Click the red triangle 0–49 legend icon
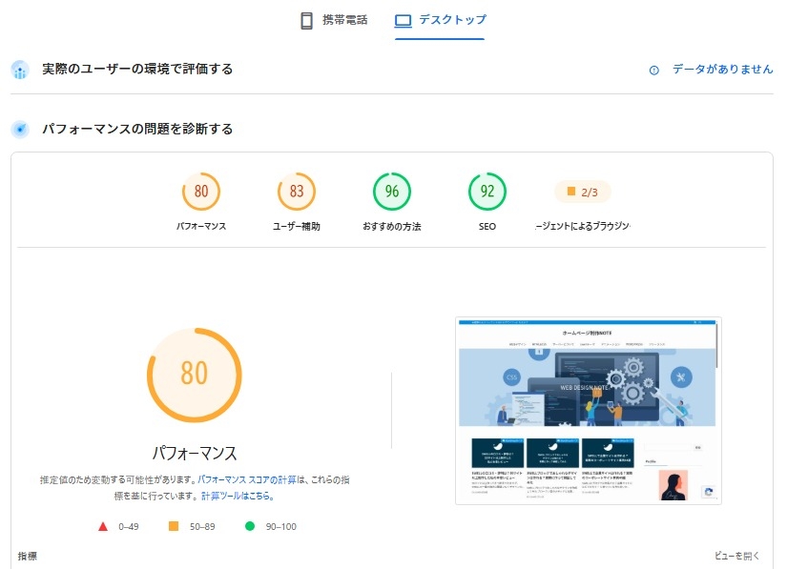 [x=103, y=526]
